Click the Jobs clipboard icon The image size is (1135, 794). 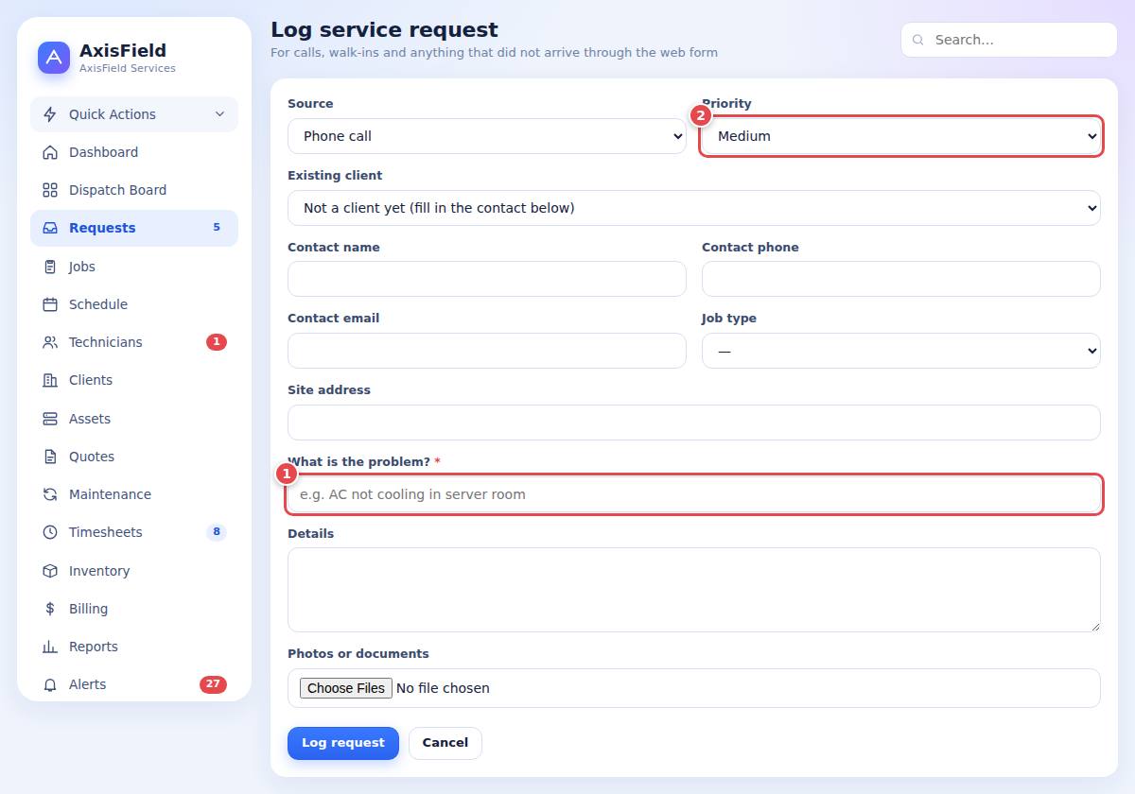(50, 267)
